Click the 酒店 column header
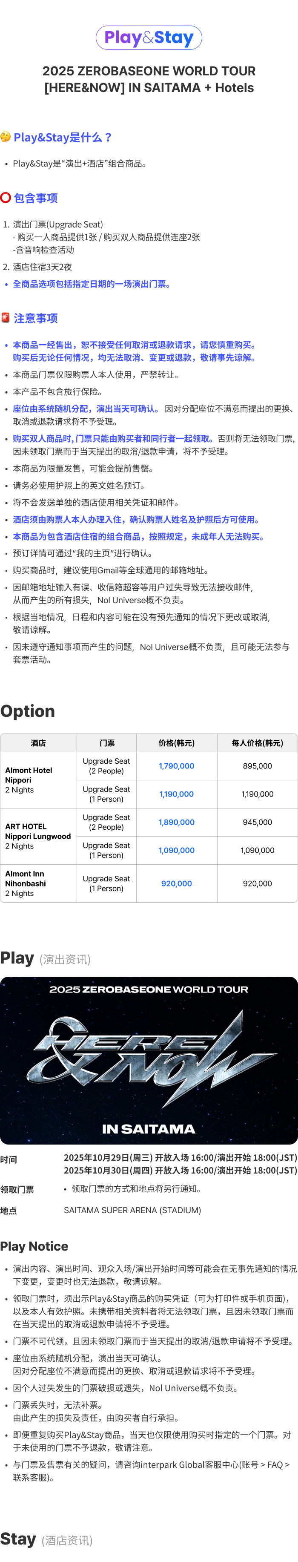Image resolution: width=298 pixels, height=1562 pixels. 38,743
